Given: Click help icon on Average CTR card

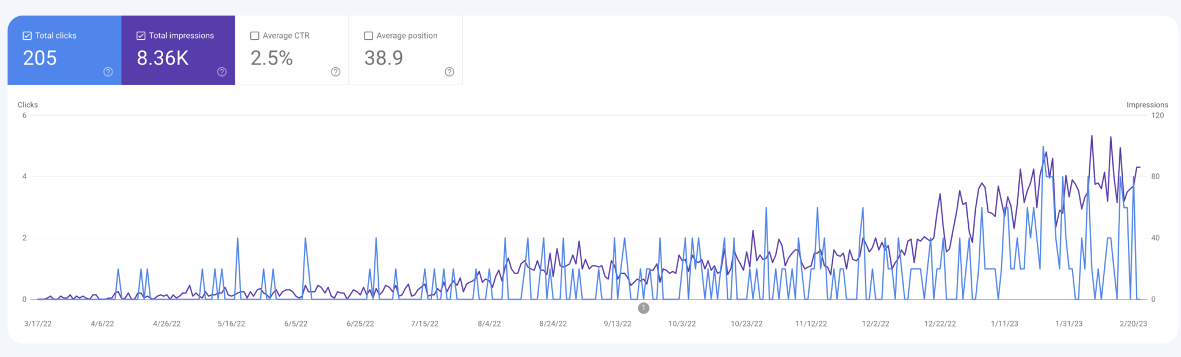Looking at the screenshot, I should tap(336, 72).
